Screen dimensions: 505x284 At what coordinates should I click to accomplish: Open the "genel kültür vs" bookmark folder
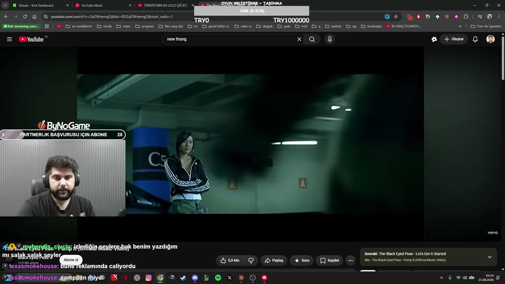click(216, 26)
